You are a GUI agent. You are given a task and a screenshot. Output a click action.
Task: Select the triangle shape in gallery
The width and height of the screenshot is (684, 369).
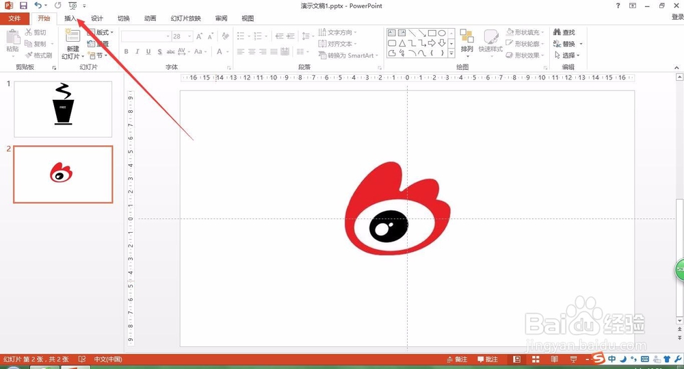coord(402,43)
